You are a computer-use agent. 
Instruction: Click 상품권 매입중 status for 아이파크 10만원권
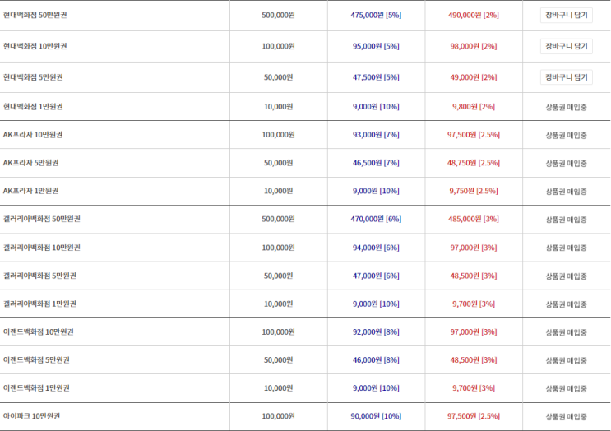(566, 416)
